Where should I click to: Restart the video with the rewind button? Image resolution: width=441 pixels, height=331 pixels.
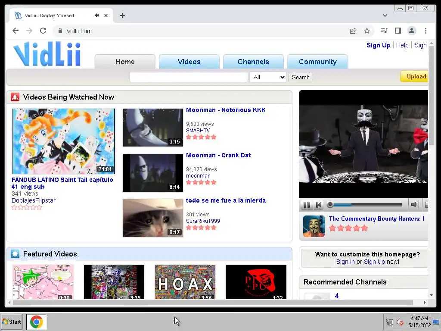click(318, 205)
